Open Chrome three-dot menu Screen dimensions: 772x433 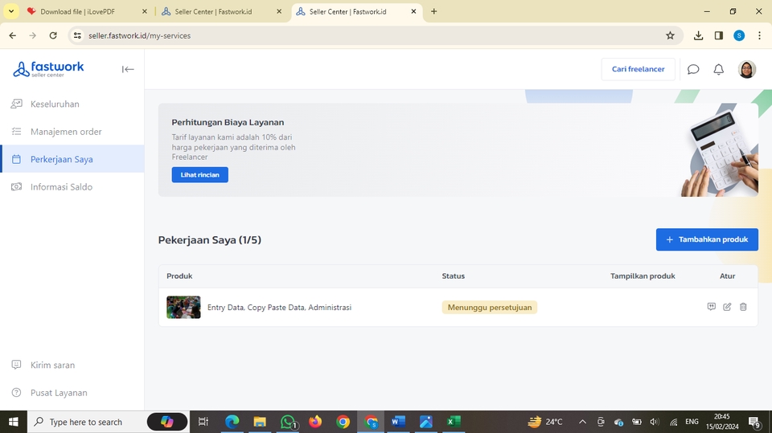coord(760,35)
